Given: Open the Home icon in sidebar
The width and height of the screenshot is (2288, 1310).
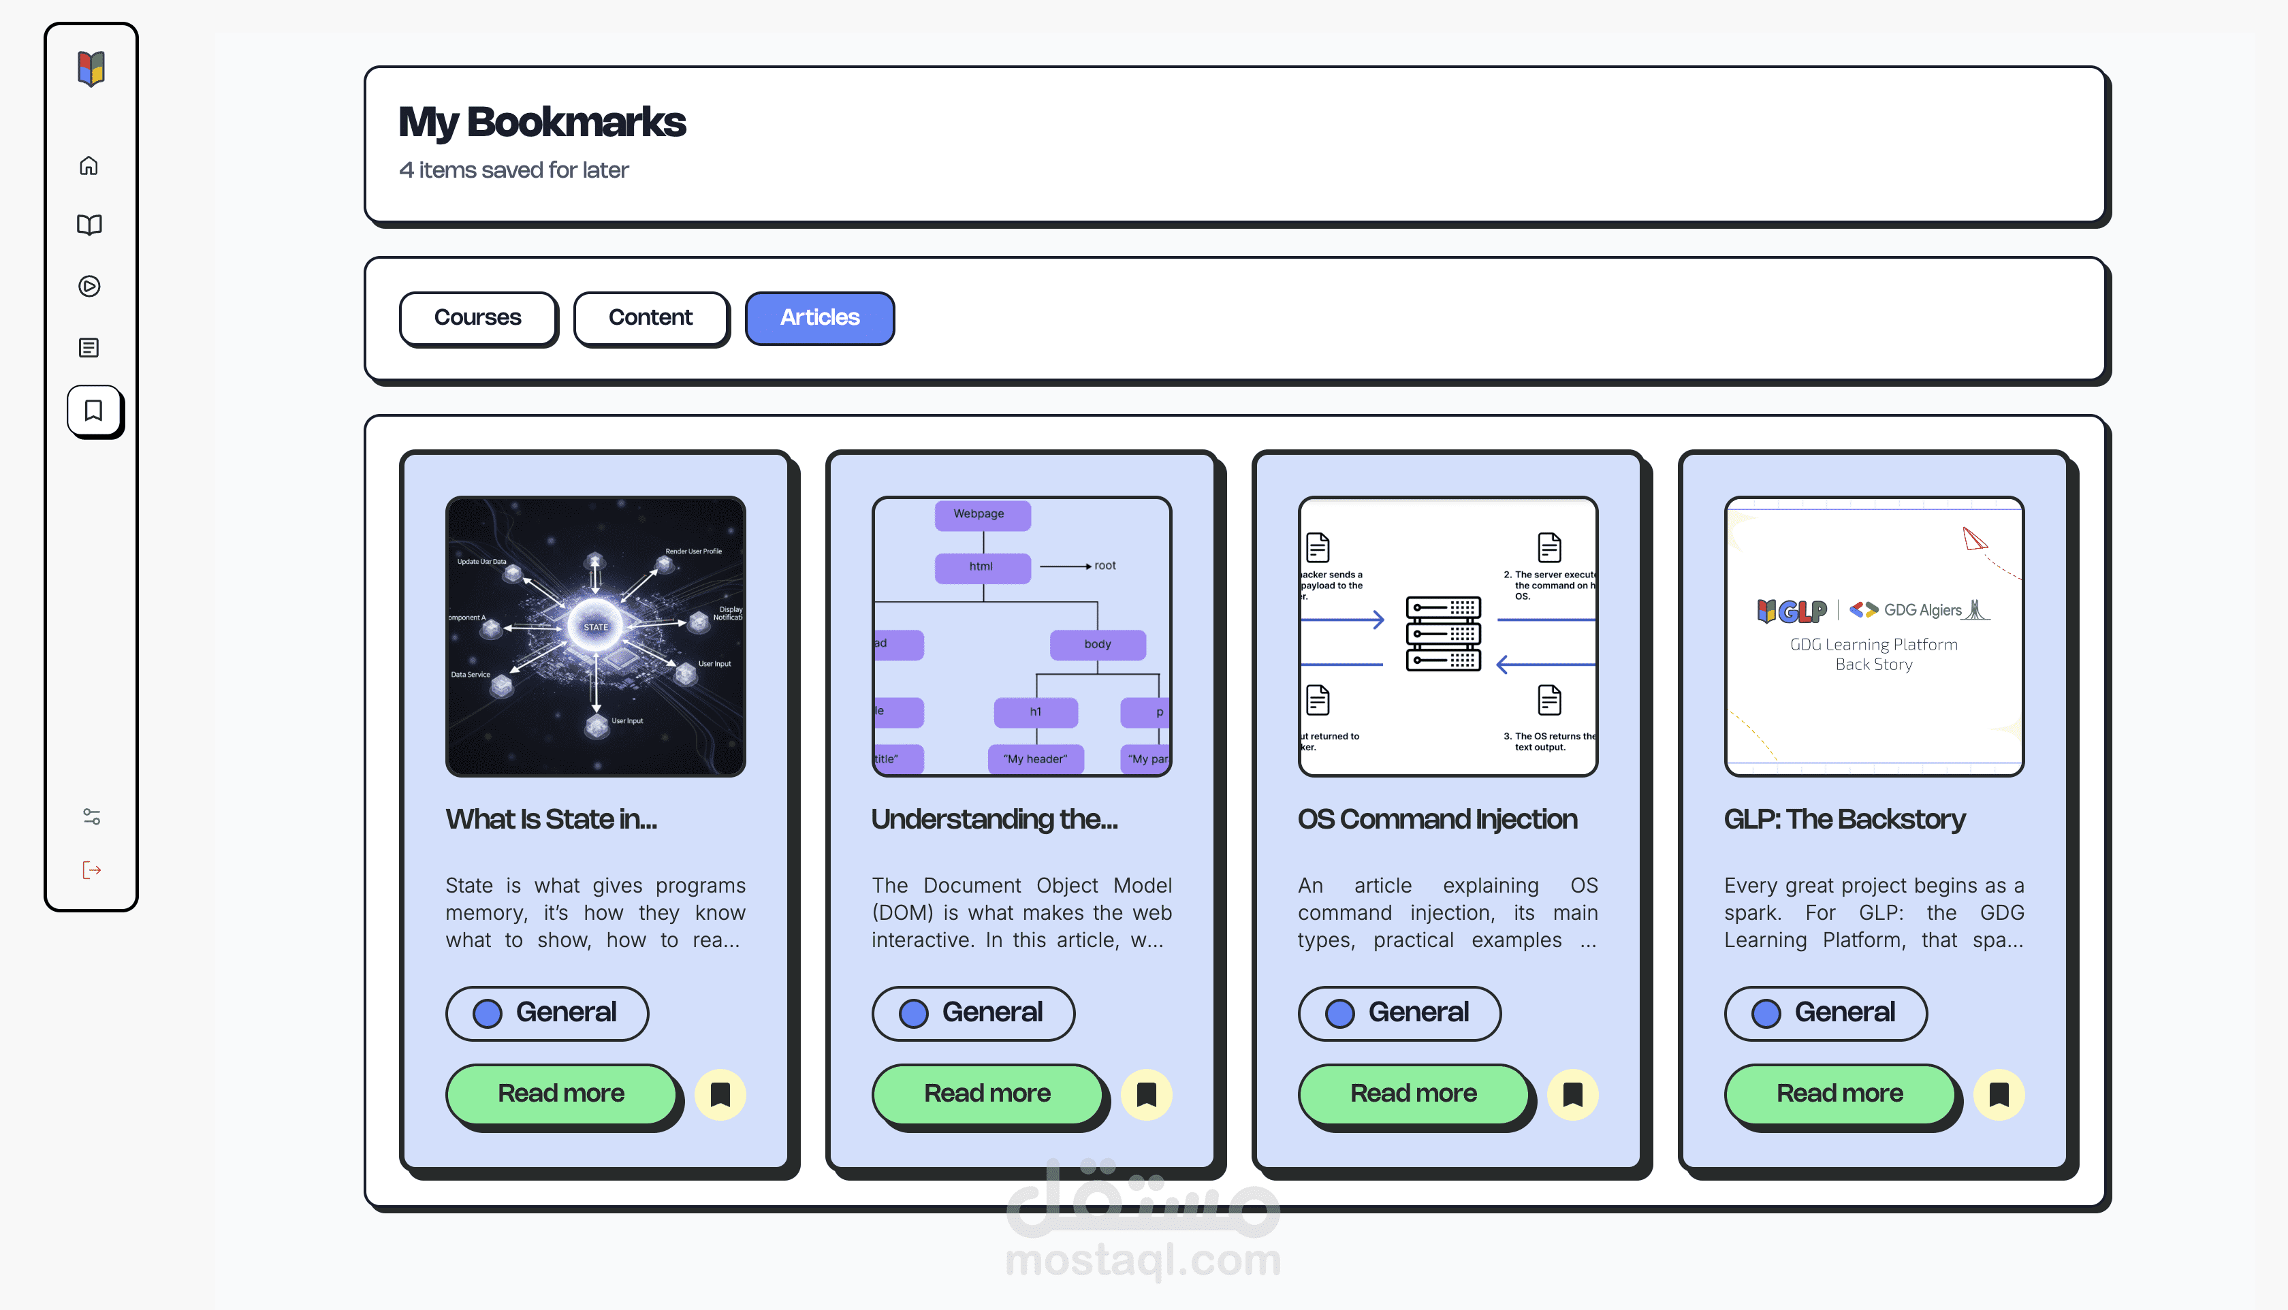Looking at the screenshot, I should point(89,165).
